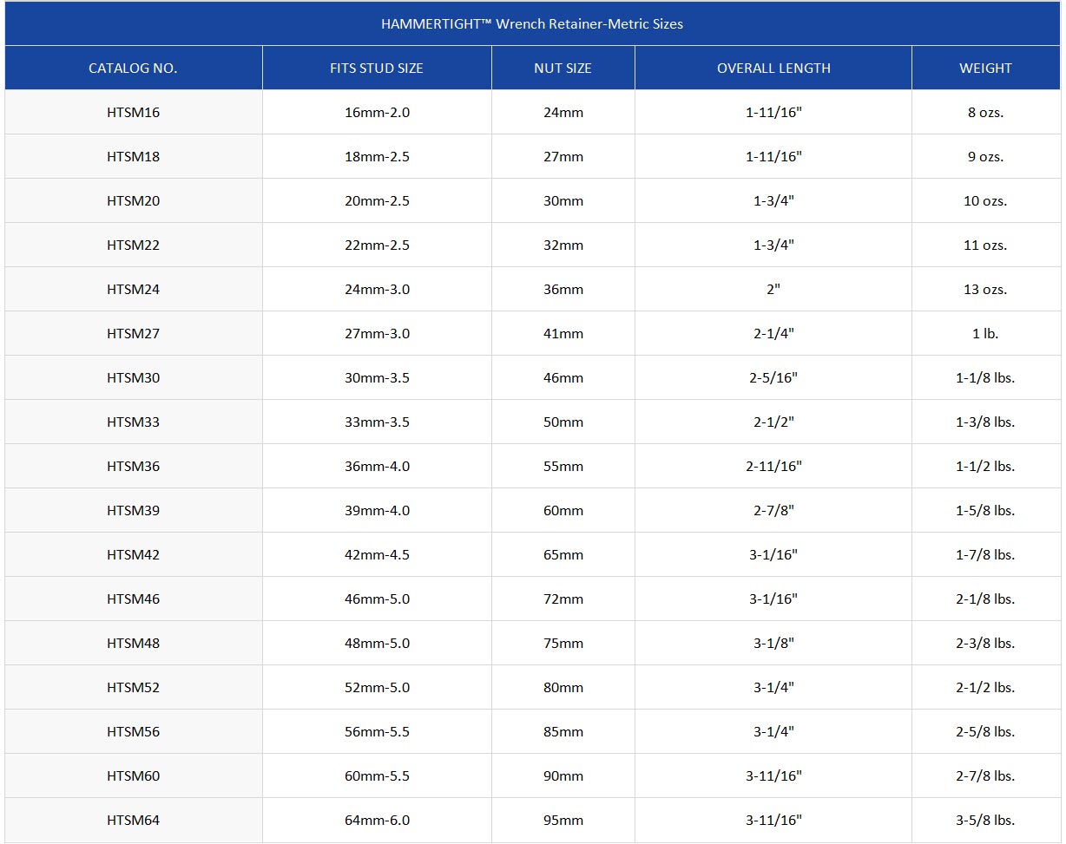
Task: Select the 1-3/4" length in the HTSM22 row
Action: 773,245
